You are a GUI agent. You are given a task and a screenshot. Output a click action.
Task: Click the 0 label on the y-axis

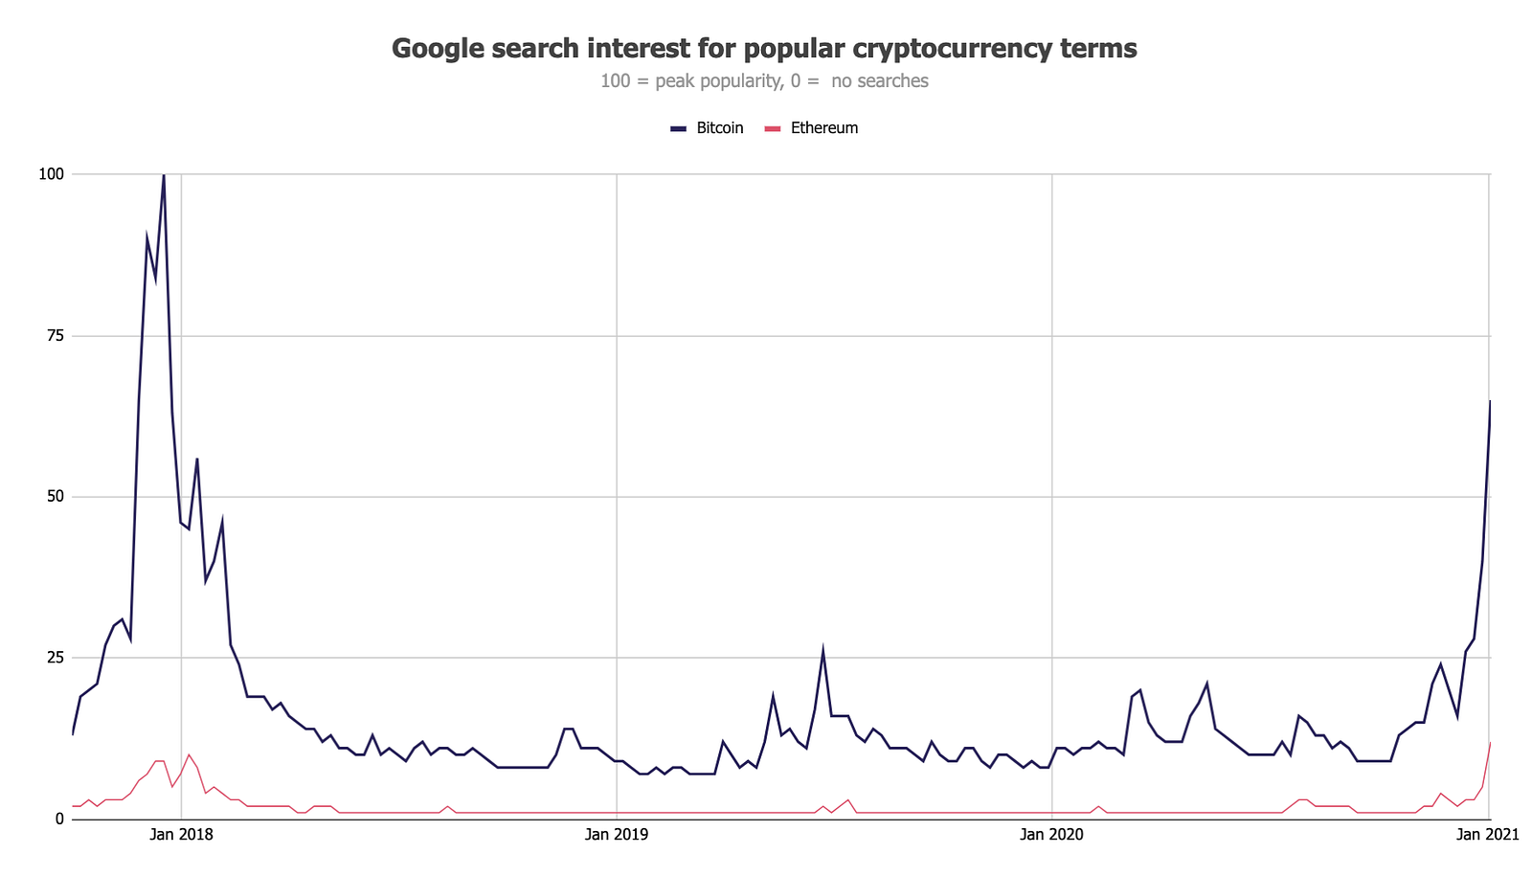(59, 819)
